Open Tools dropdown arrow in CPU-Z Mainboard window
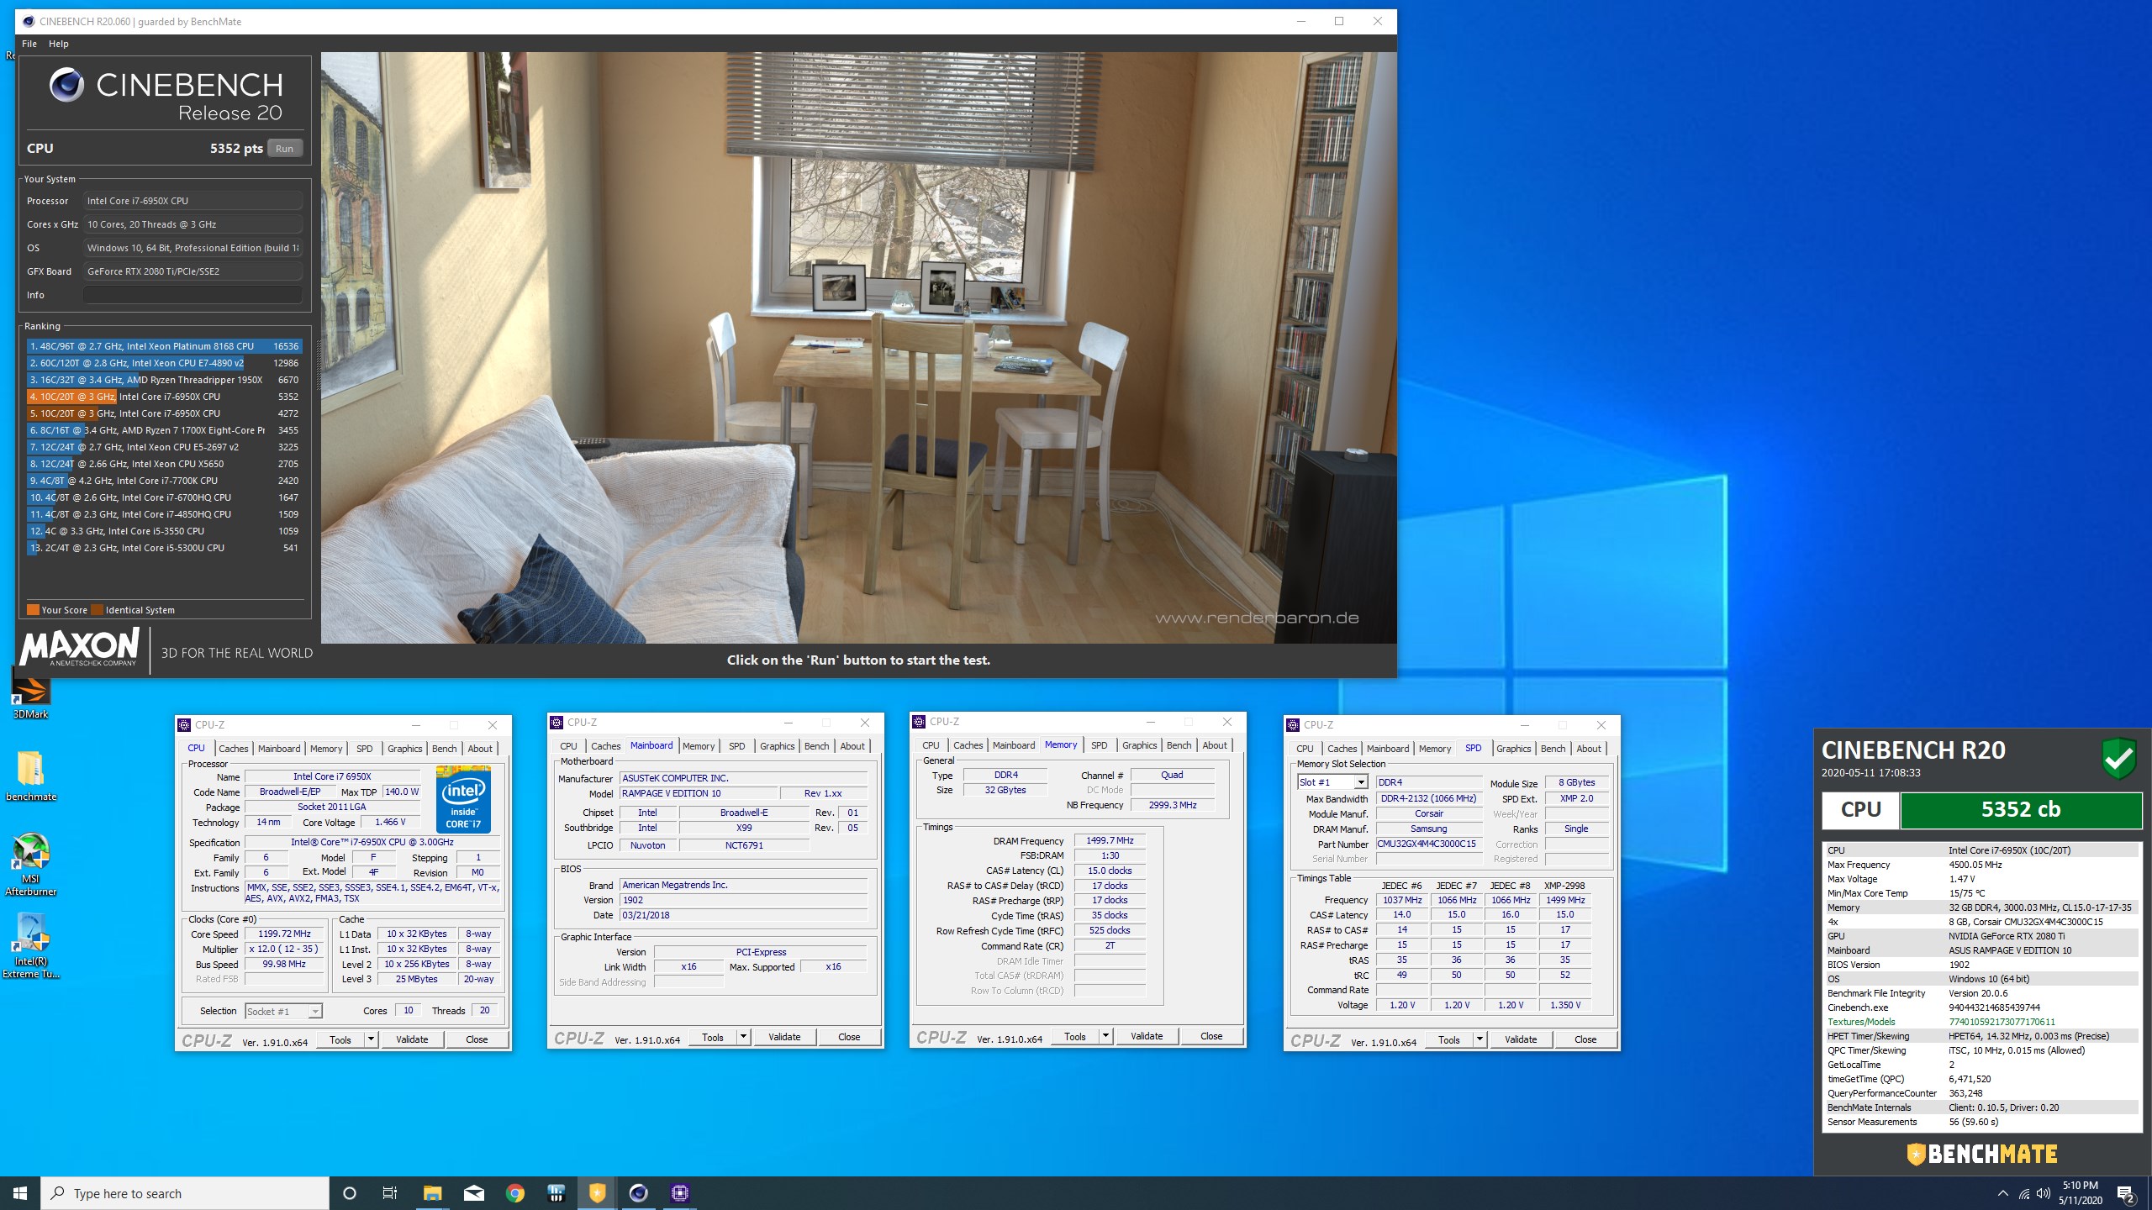The image size is (2152, 1210). 743,1037
